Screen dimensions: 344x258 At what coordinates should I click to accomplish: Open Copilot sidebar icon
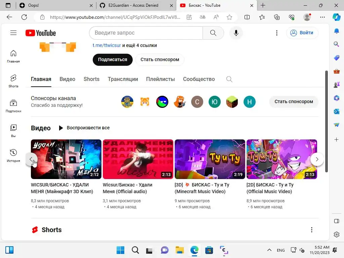coord(336,17)
